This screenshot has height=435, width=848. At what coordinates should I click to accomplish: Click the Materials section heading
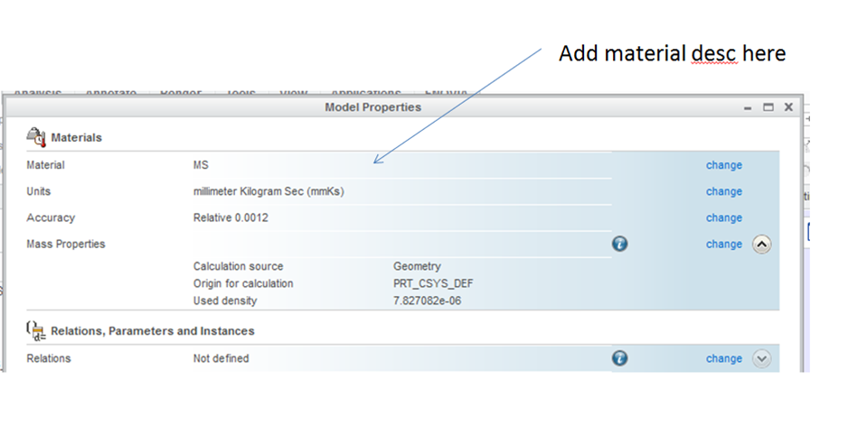coord(76,137)
